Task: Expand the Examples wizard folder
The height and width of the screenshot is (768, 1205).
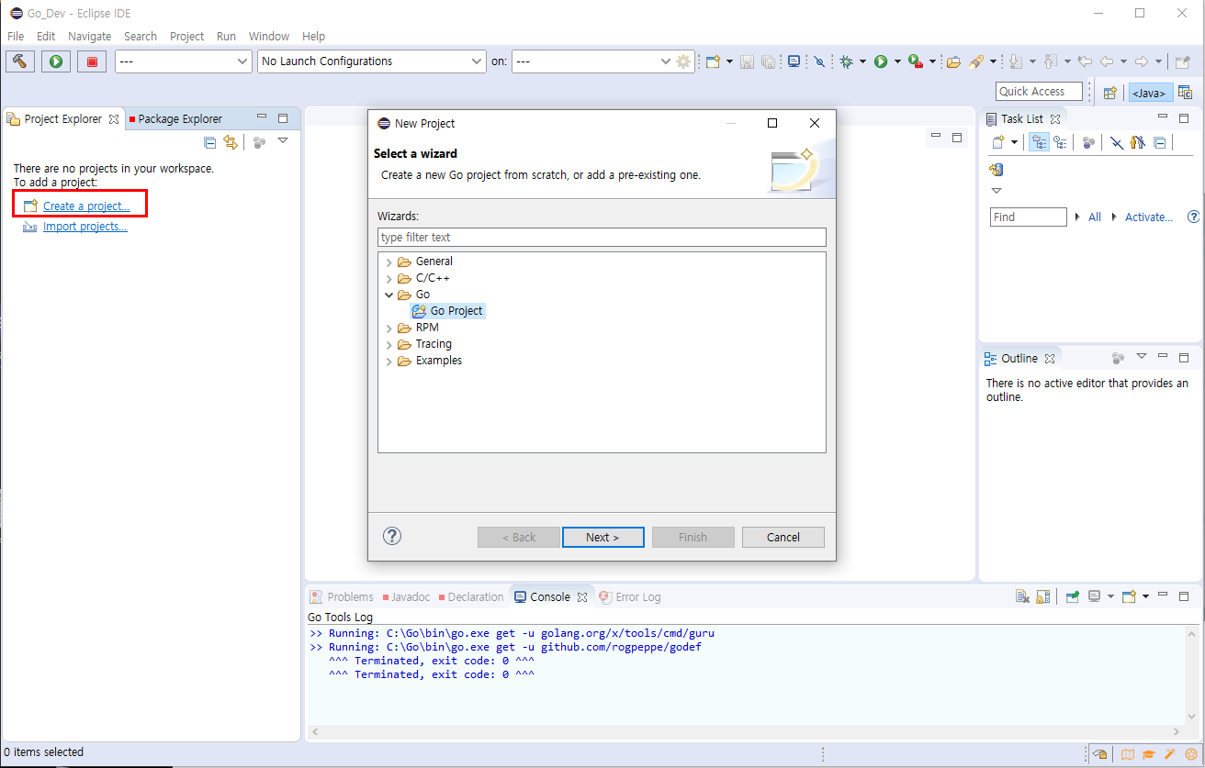Action: 389,362
